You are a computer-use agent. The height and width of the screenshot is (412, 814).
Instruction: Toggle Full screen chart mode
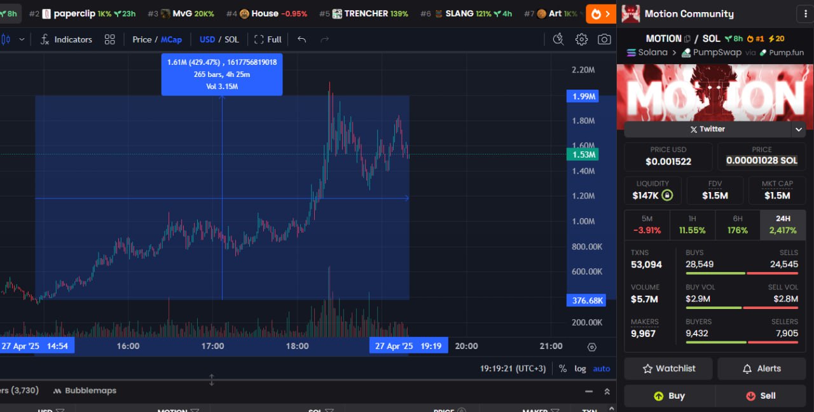coord(268,39)
